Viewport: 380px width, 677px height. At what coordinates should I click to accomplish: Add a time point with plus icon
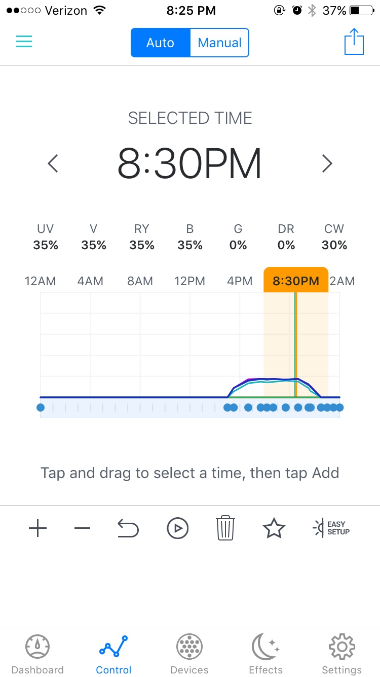[x=38, y=528]
